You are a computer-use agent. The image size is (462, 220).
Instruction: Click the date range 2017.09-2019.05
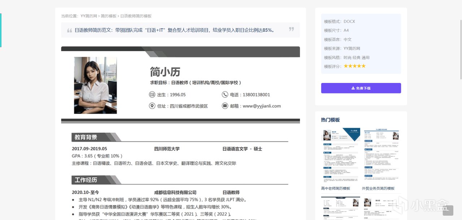(x=90, y=149)
